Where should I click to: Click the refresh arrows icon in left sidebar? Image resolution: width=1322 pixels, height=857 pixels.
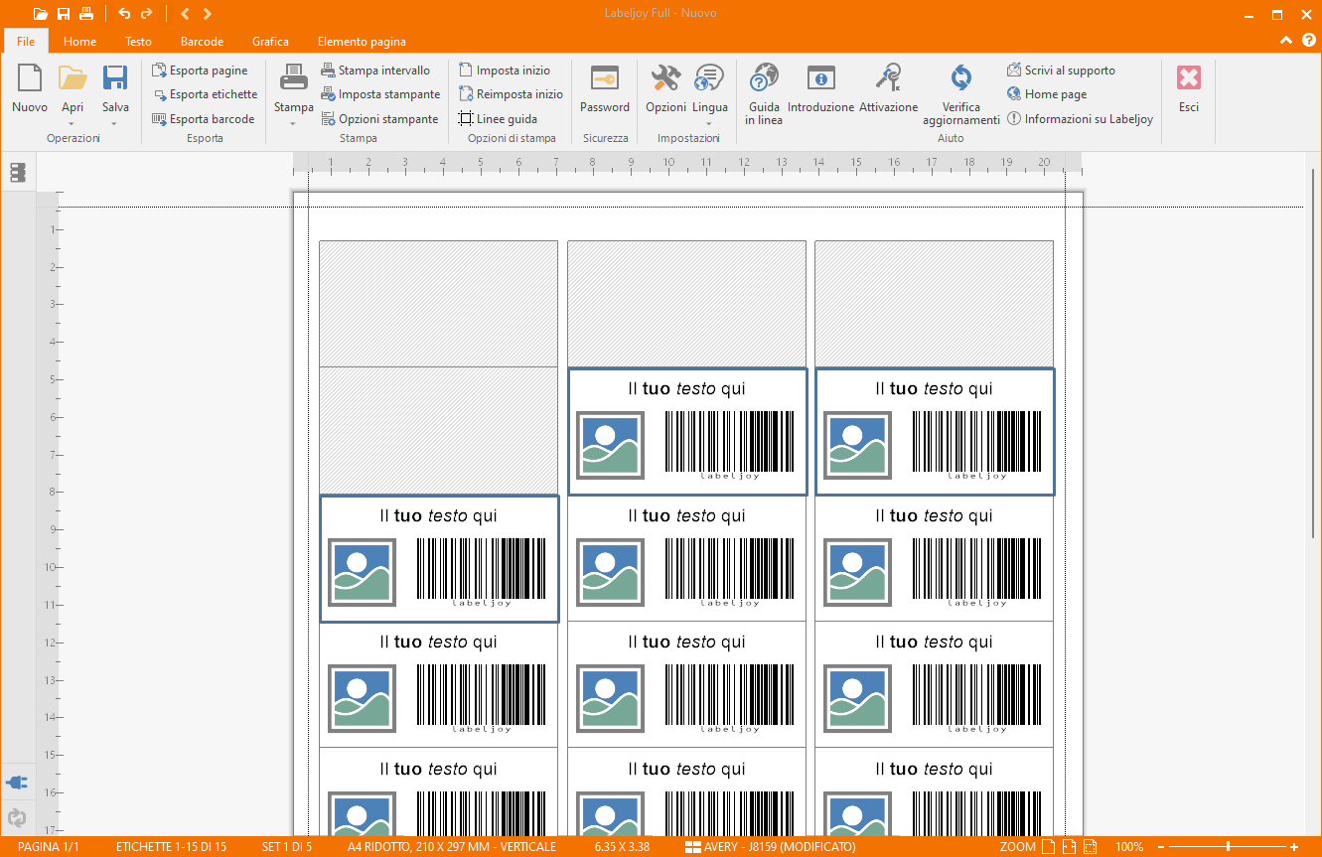(x=17, y=818)
